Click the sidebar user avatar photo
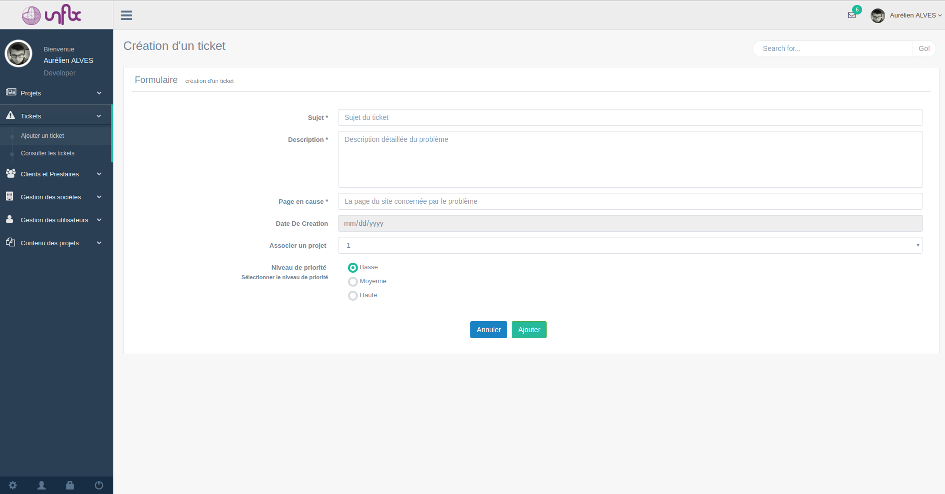The width and height of the screenshot is (945, 494). (x=18, y=54)
